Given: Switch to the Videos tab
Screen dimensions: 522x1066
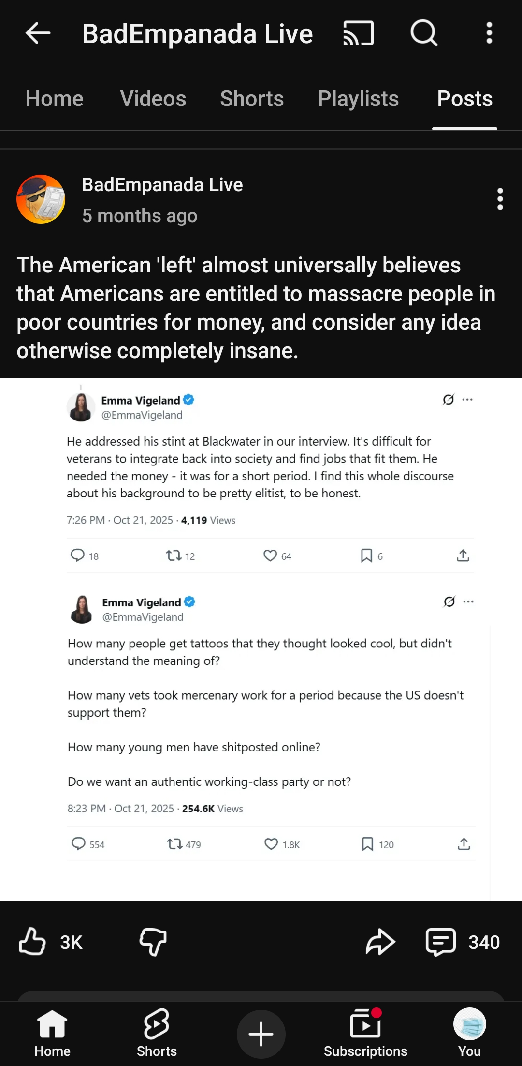Looking at the screenshot, I should [x=153, y=99].
